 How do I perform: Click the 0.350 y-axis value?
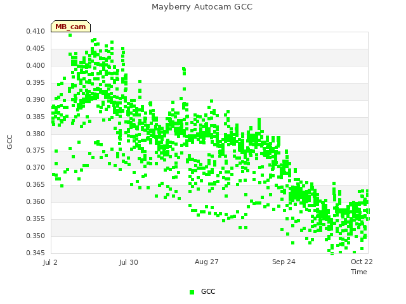tap(36, 236)
